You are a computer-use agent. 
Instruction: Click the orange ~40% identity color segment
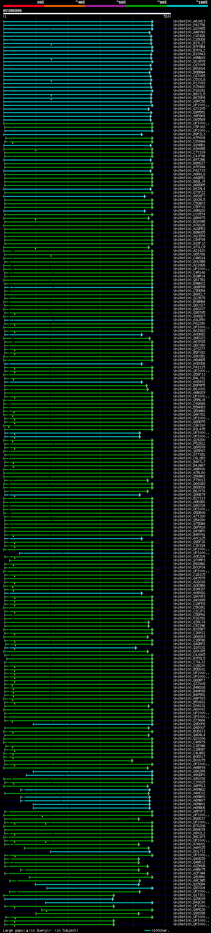tap(65, 6)
